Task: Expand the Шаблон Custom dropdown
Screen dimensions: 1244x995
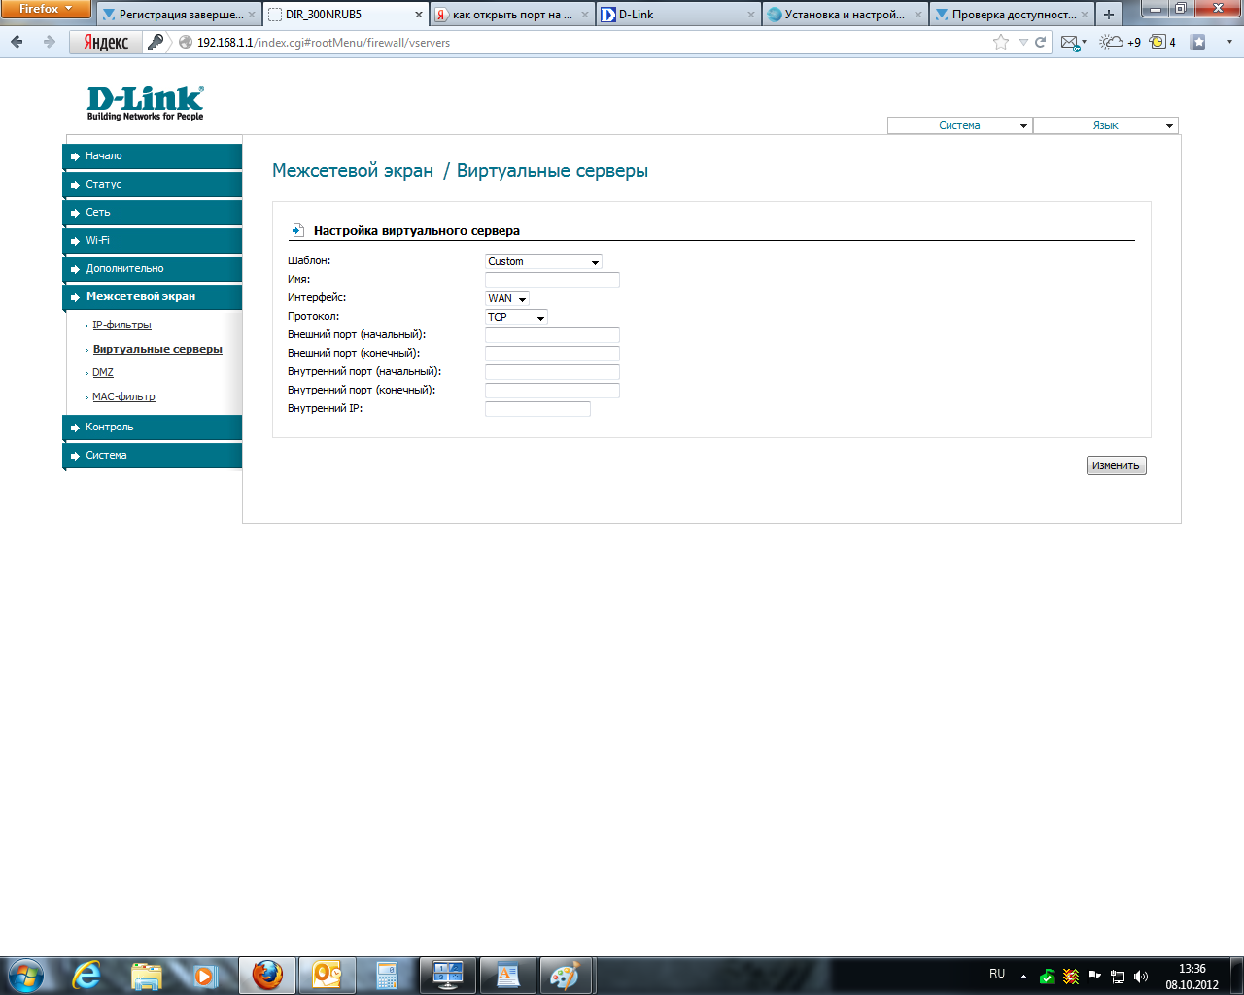Action: 543,261
